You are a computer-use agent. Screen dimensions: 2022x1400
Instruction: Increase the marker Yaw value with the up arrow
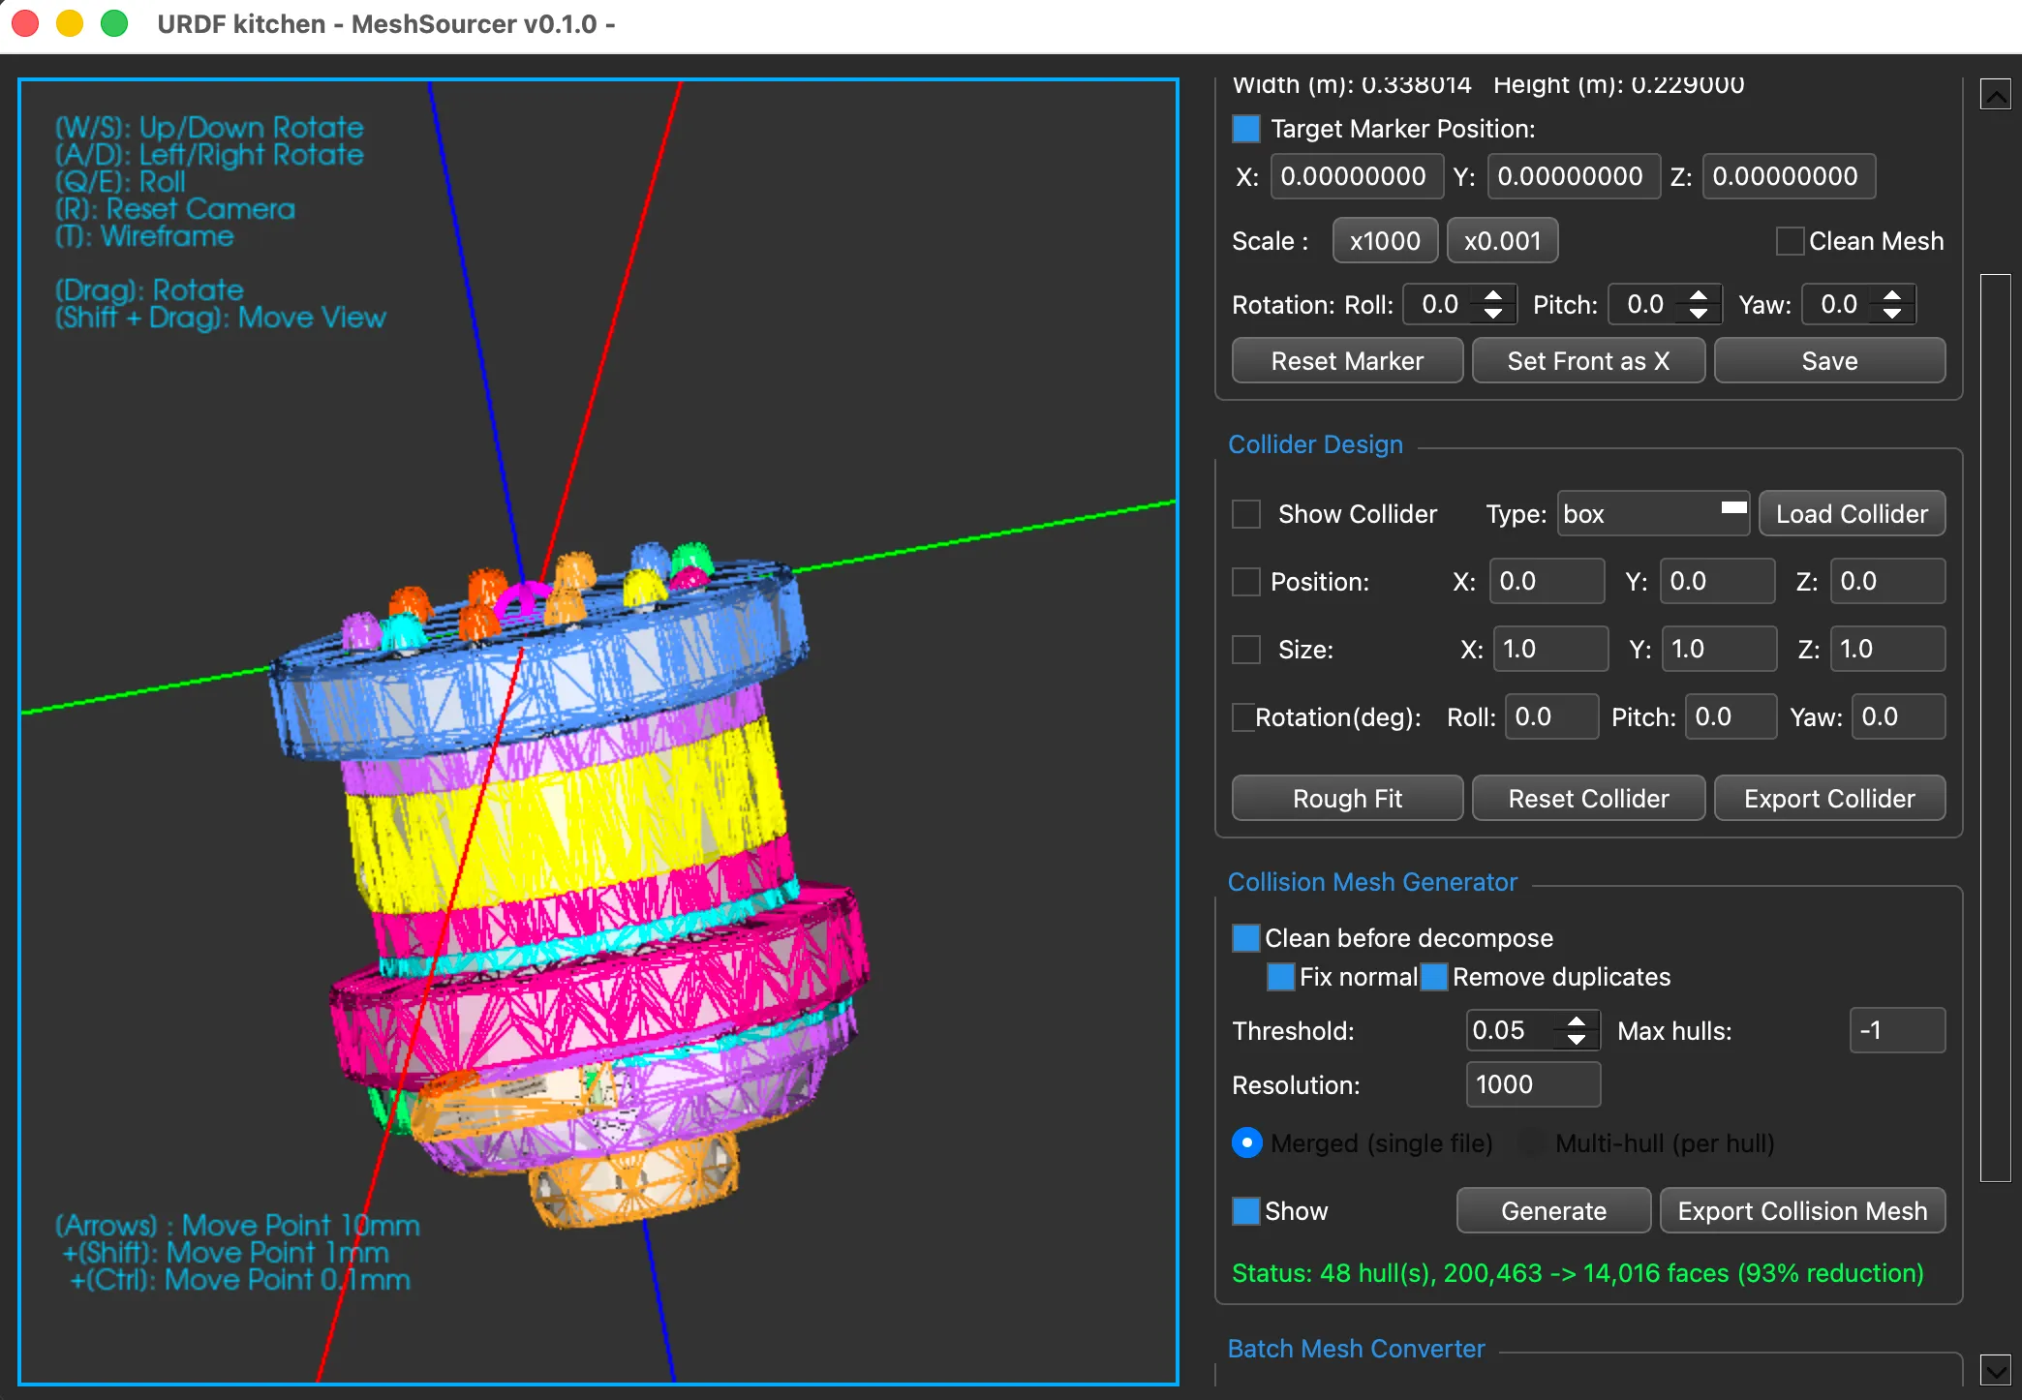pos(1892,295)
